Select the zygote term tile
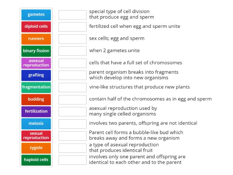The height and width of the screenshot is (175, 233). coord(36,148)
